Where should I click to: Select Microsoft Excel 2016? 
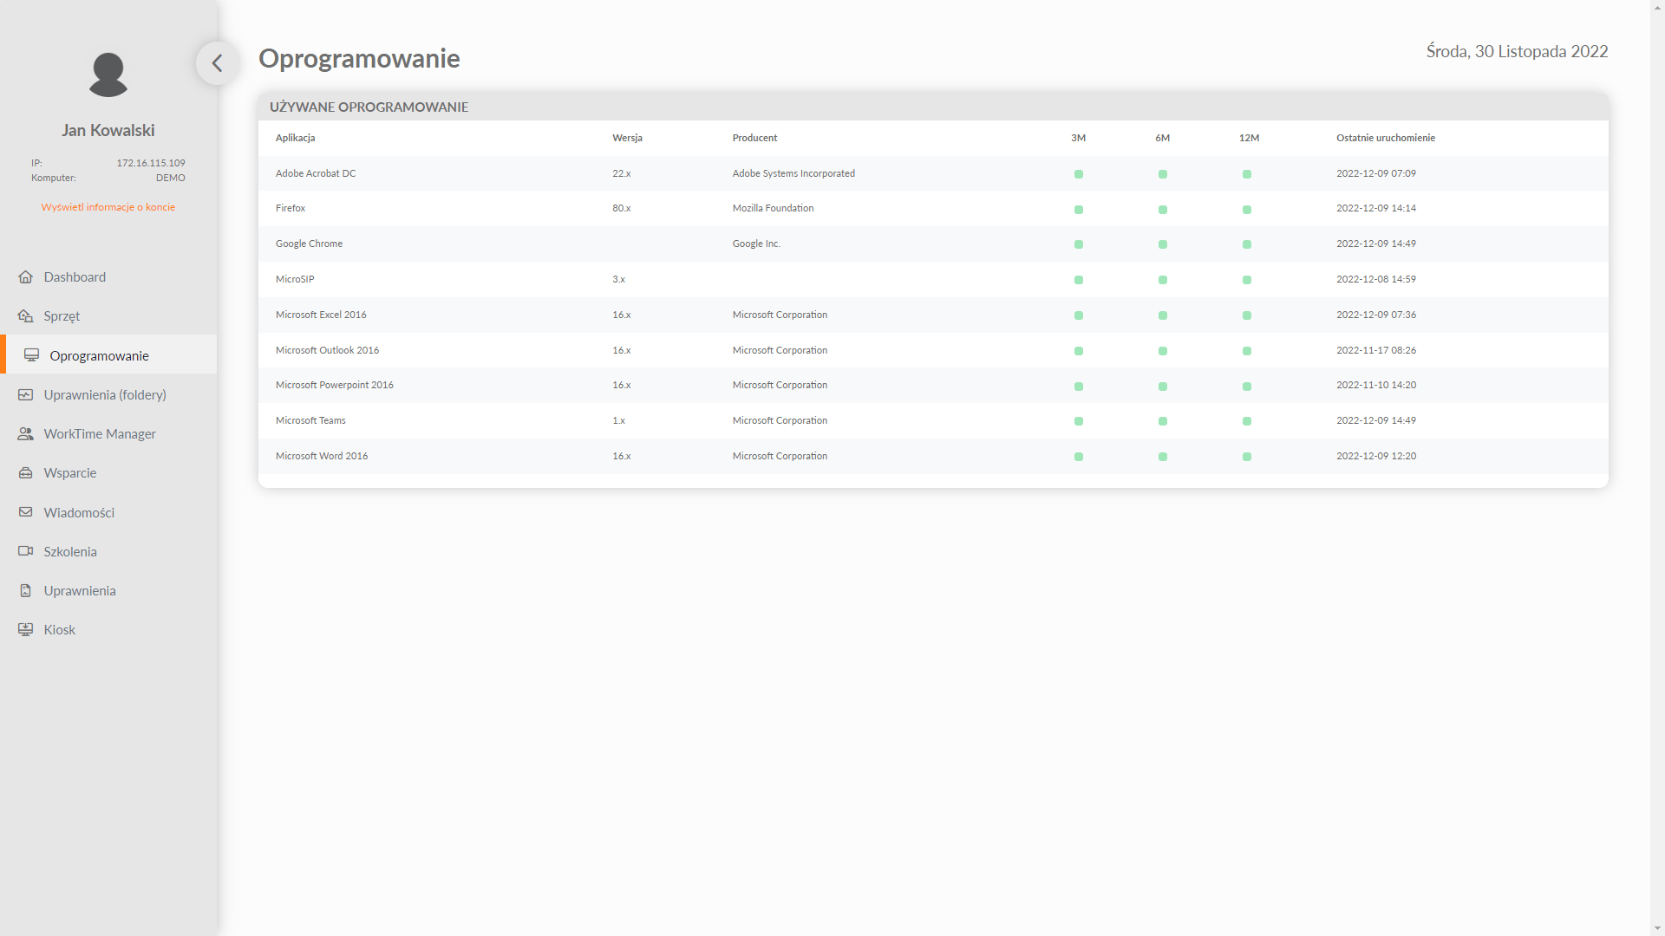(933, 315)
